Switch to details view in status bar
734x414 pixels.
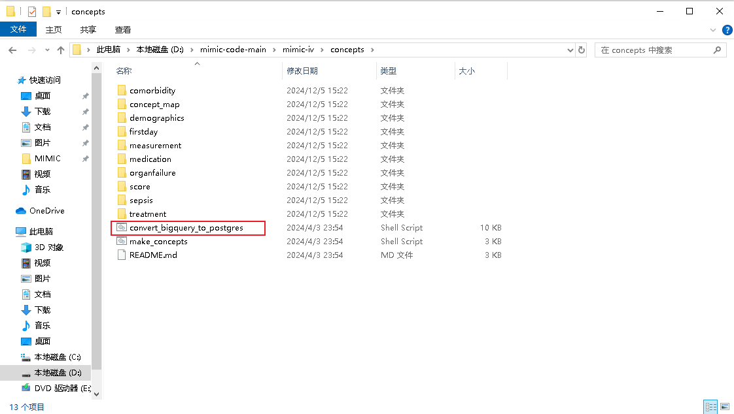(710, 407)
